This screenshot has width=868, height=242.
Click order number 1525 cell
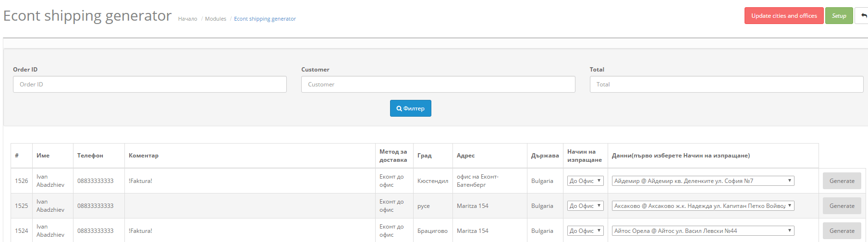[x=21, y=206]
